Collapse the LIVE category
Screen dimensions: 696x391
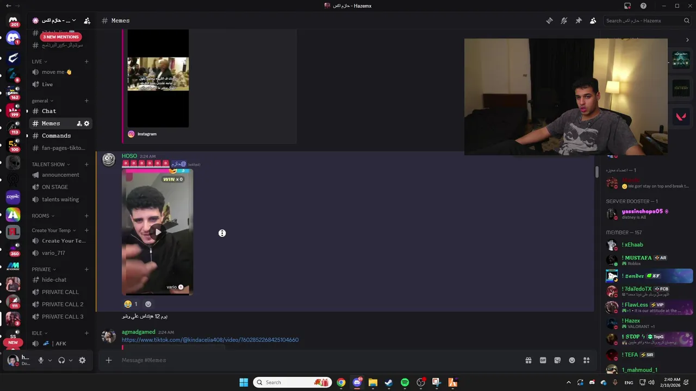pos(39,61)
